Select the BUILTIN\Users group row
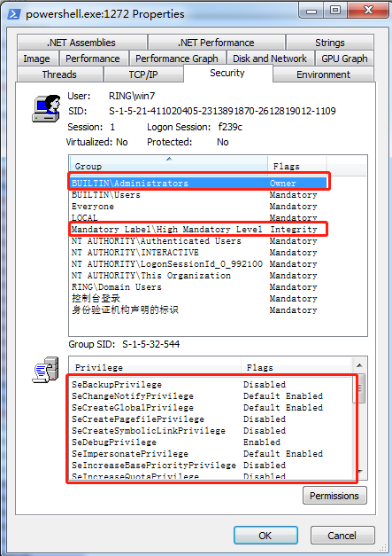392x556 pixels. click(x=198, y=195)
